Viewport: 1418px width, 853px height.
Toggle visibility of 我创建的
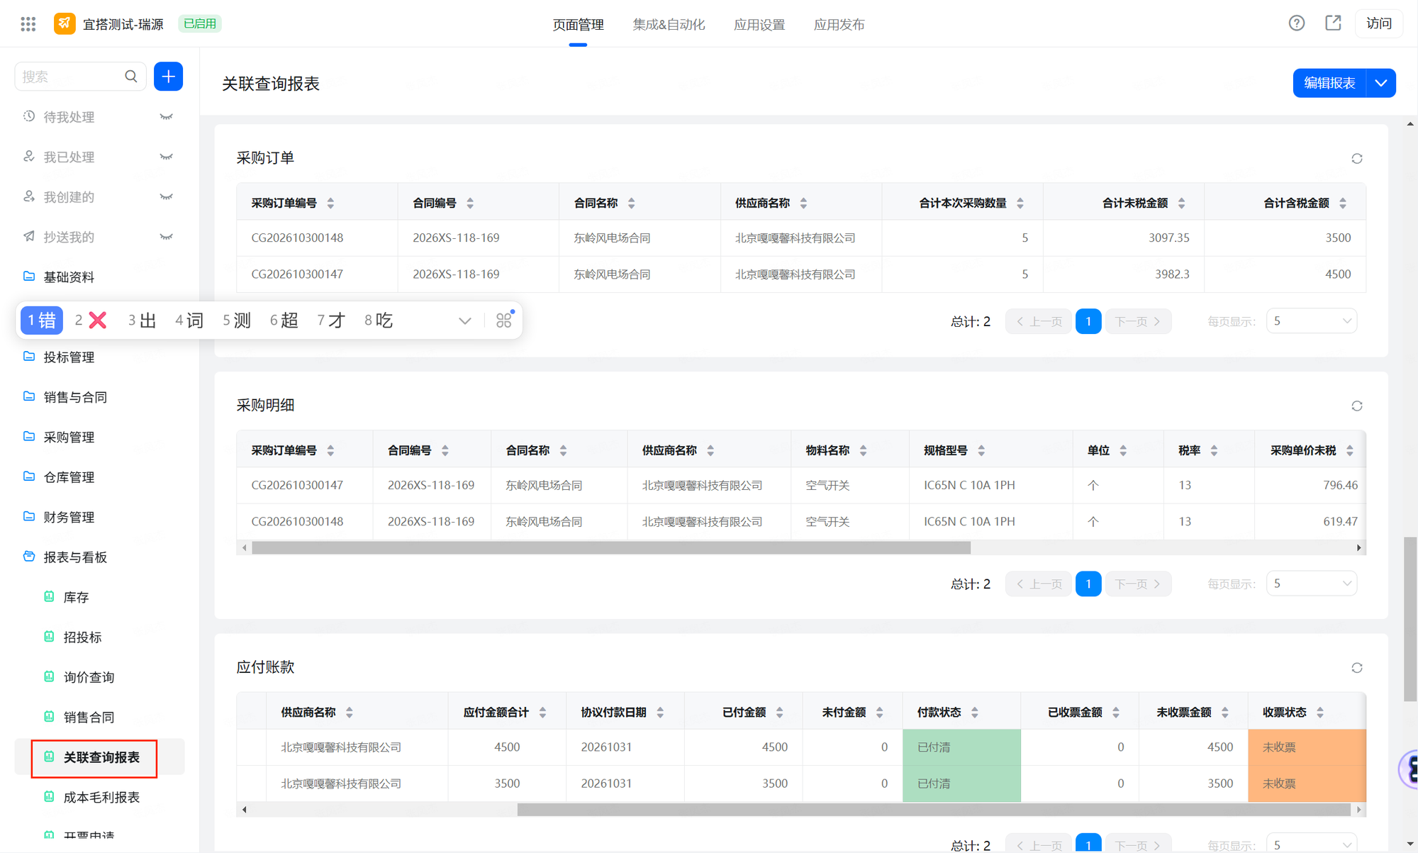tap(166, 197)
